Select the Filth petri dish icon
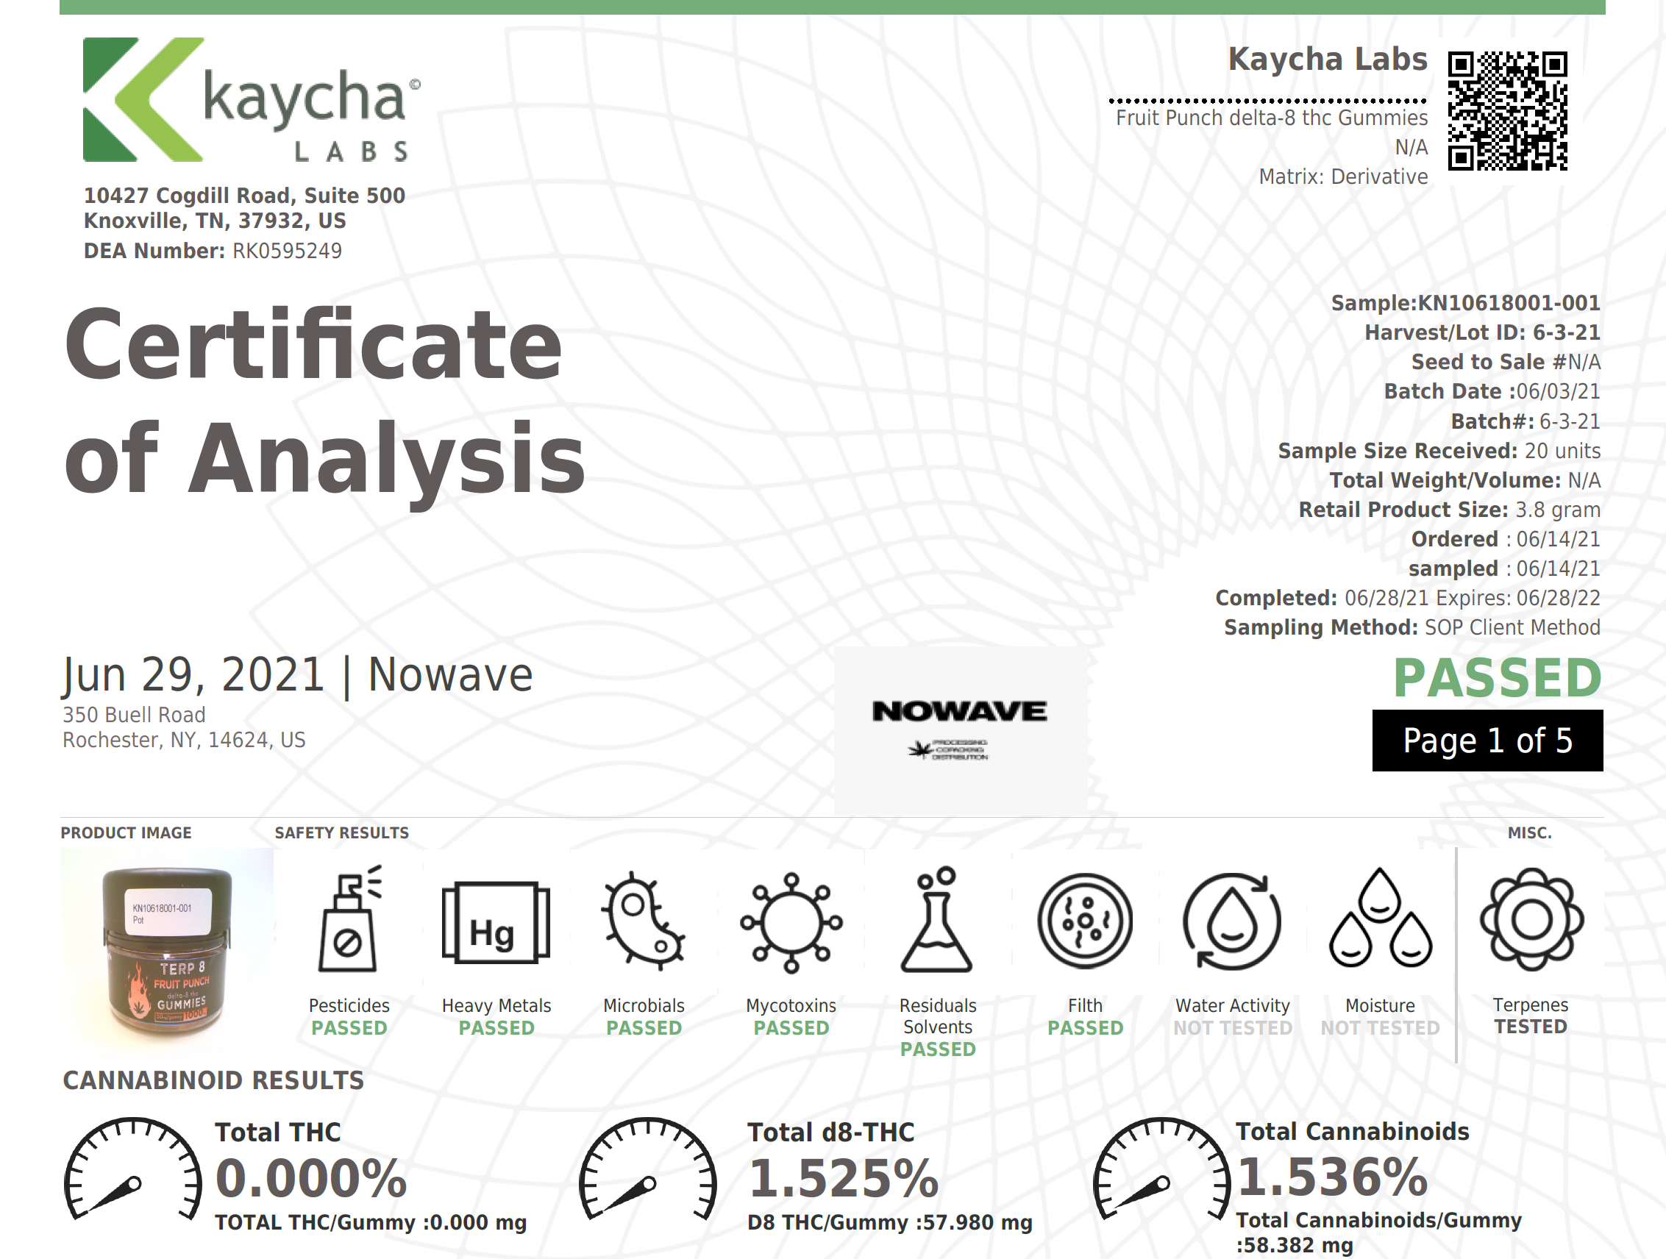Image resolution: width=1666 pixels, height=1259 pixels. 1085,920
